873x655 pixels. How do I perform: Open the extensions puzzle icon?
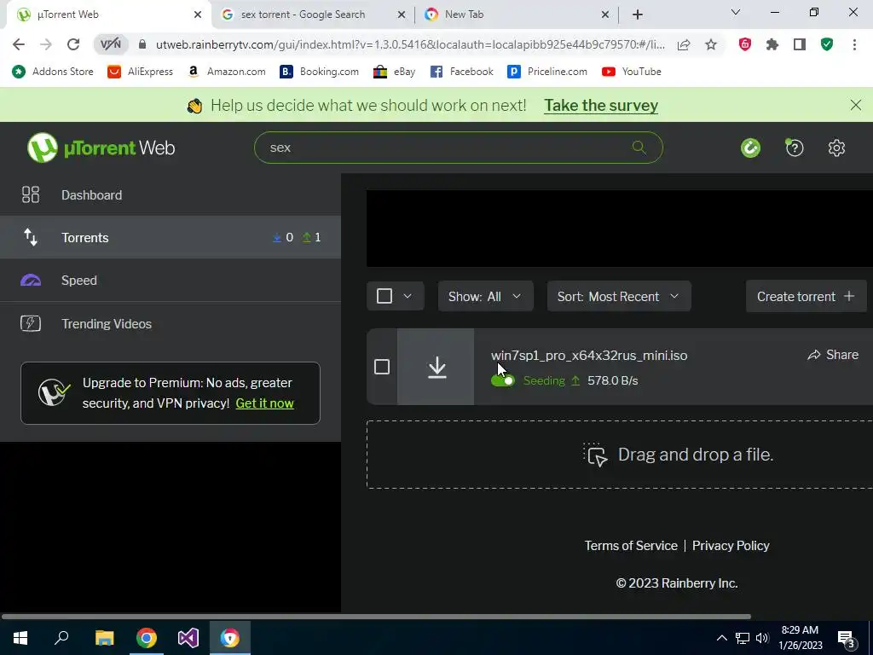point(772,44)
